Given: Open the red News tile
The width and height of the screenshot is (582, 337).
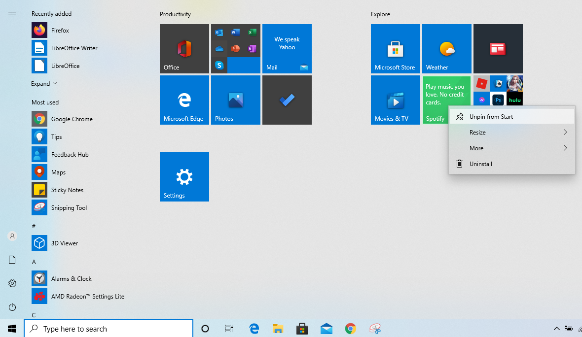Looking at the screenshot, I should (498, 49).
